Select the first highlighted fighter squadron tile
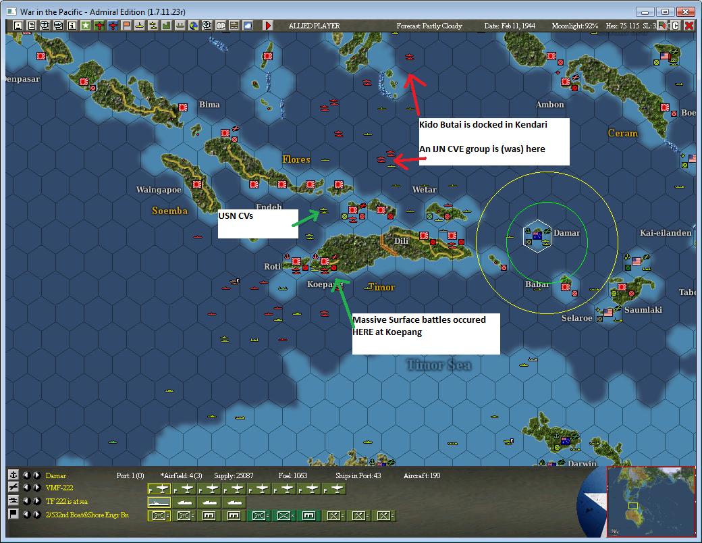702x543 pixels. (x=159, y=489)
